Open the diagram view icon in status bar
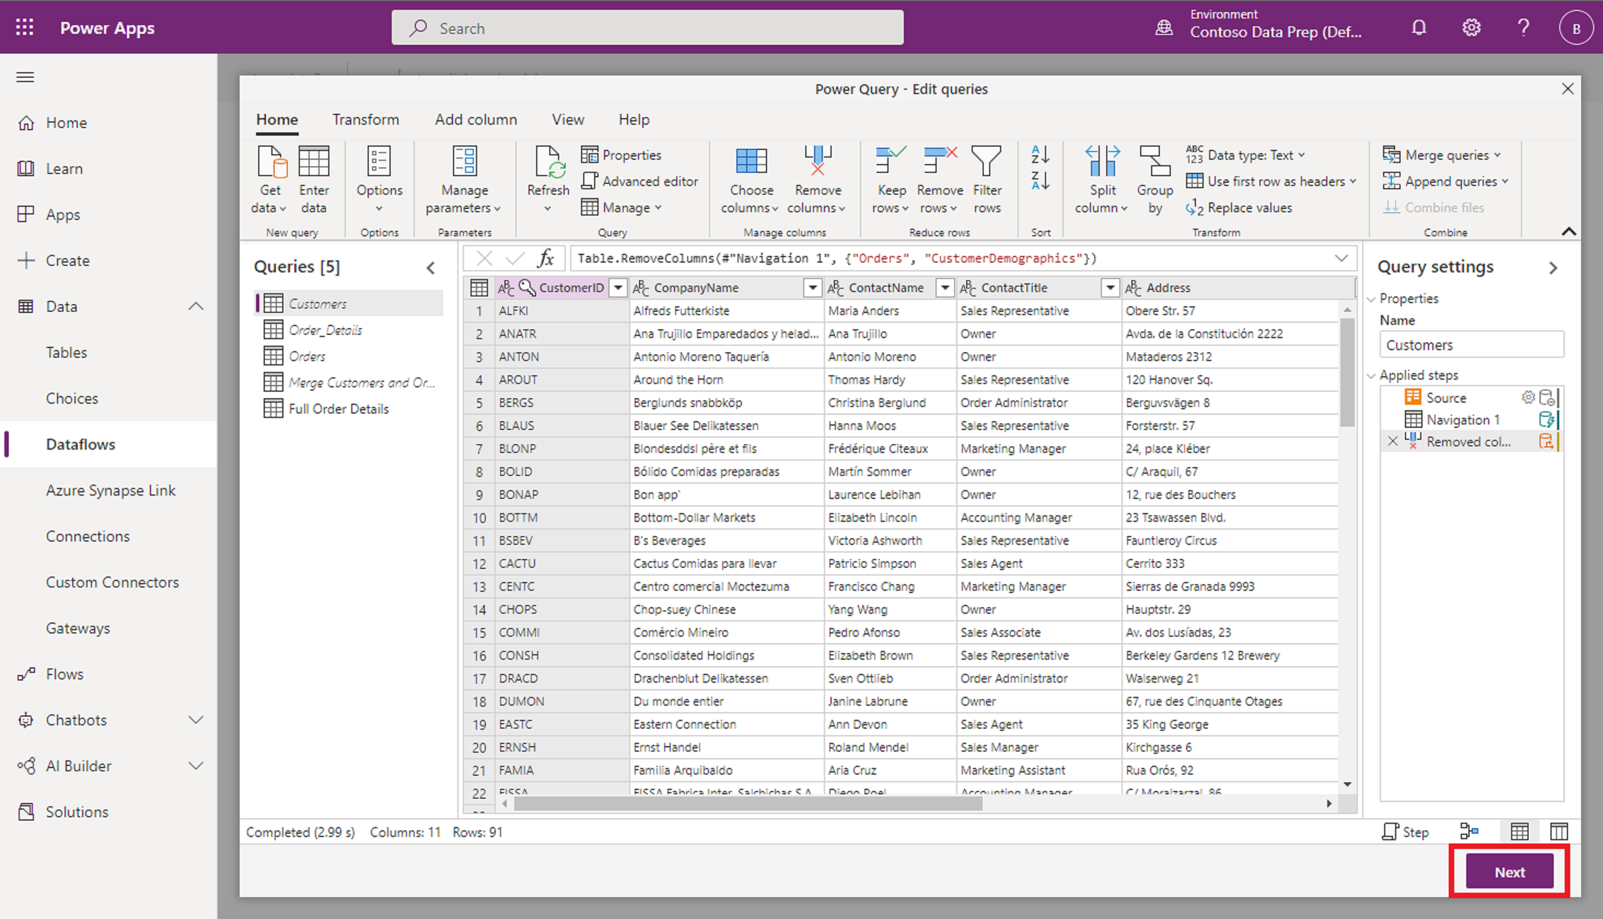This screenshot has height=919, width=1603. [x=1469, y=832]
